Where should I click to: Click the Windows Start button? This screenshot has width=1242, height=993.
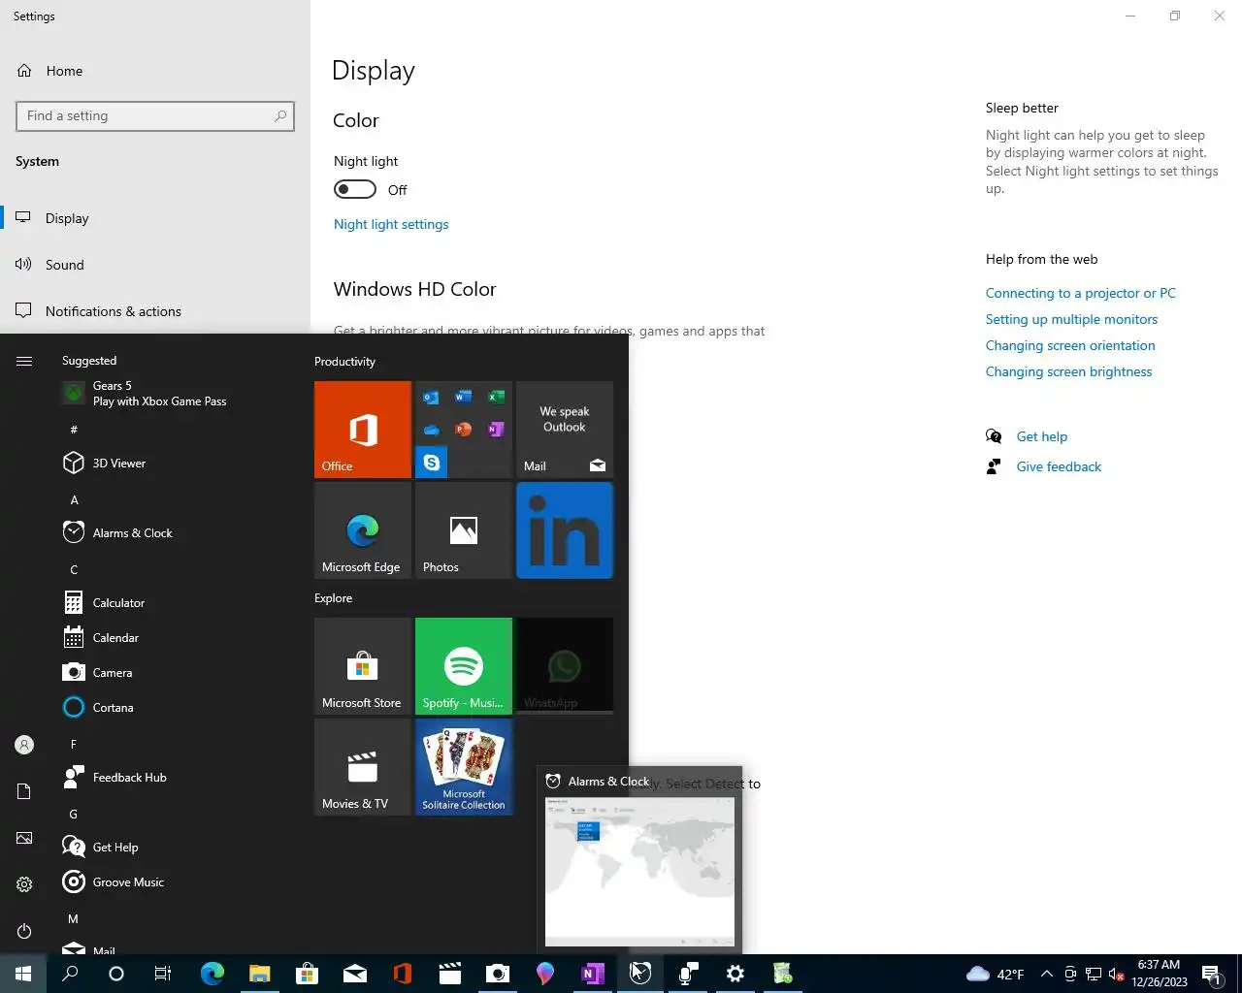23,974
